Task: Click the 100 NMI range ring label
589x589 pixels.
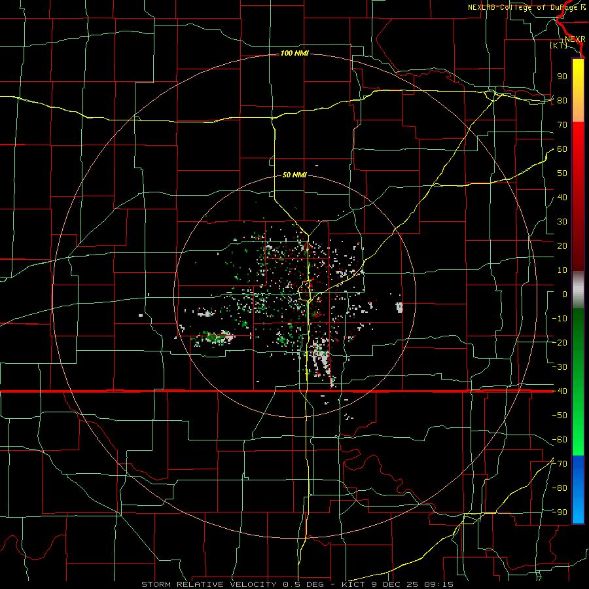Action: (295, 54)
